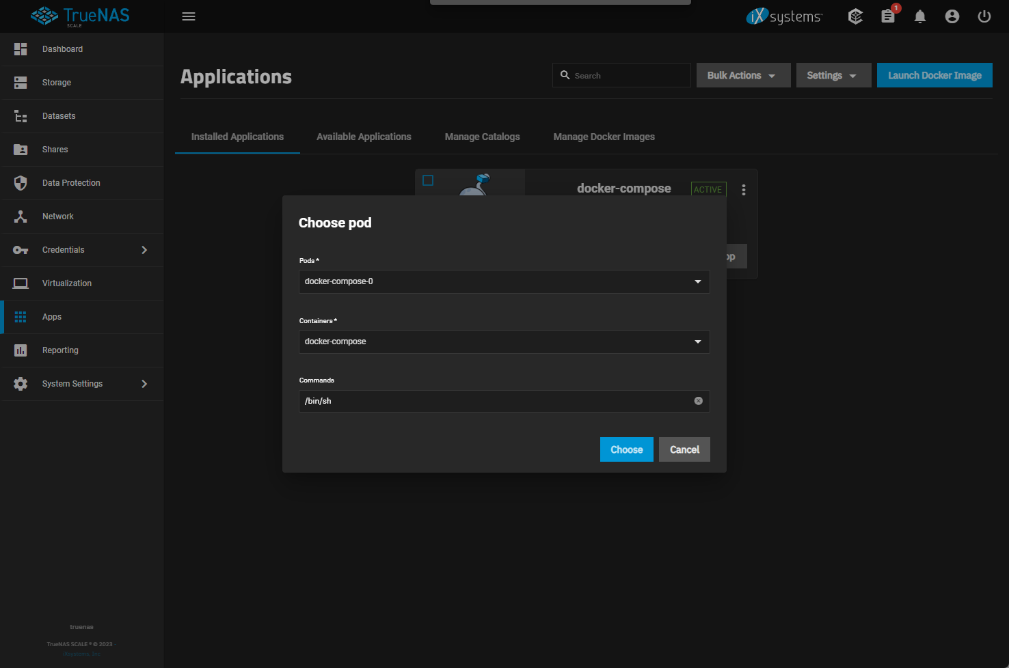Open Data Protection in sidebar

(82, 183)
